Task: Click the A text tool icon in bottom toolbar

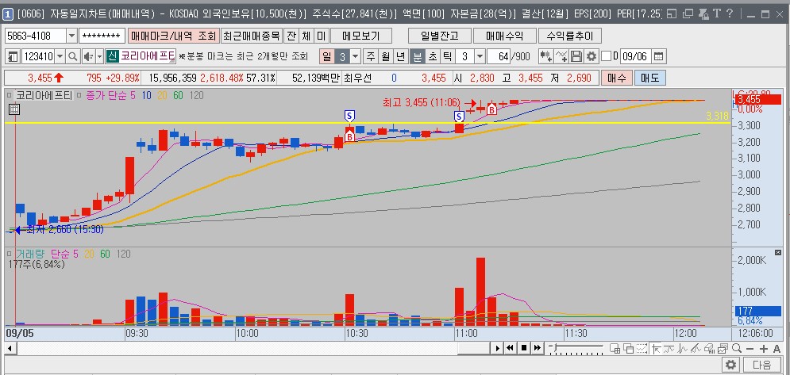Action: coord(777,349)
